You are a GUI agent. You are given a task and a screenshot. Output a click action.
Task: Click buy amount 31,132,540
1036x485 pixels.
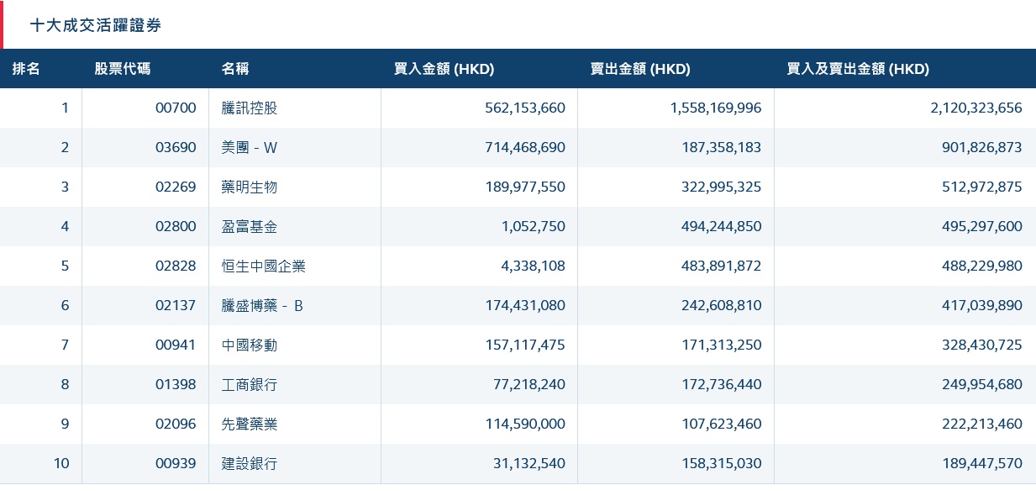point(529,463)
